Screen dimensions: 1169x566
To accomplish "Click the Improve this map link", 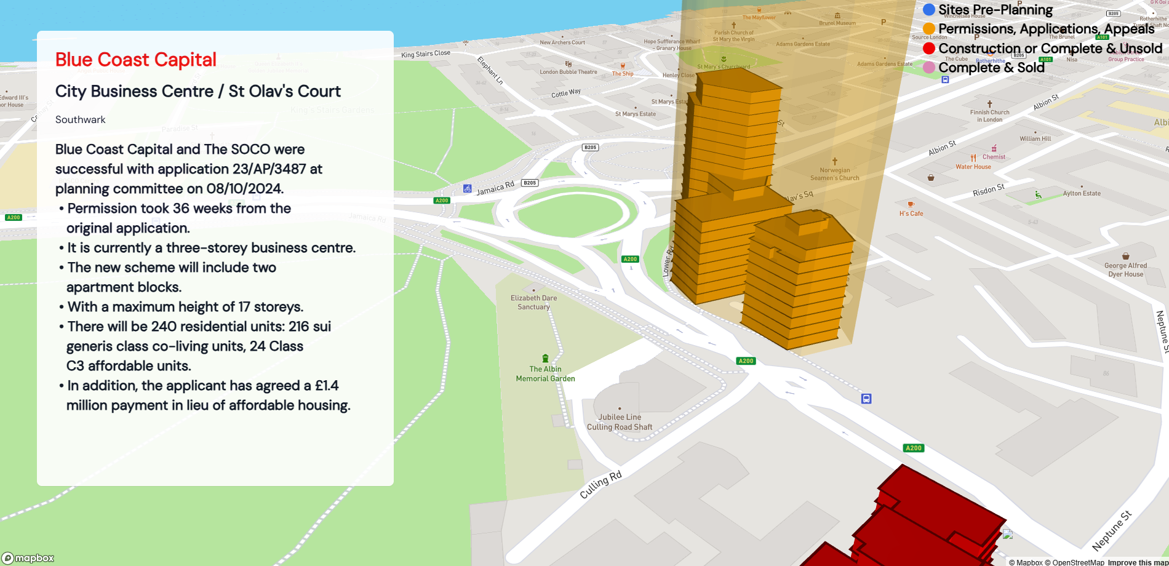I will click(1138, 562).
